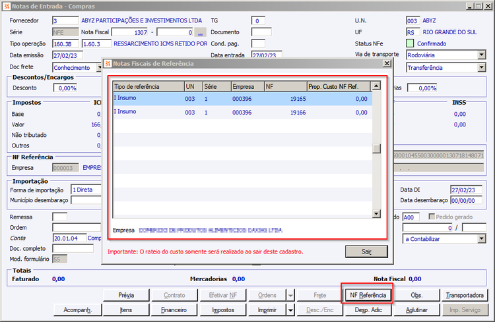The image size is (495, 322).
Task: Open the 'a Contabilizar' dropdown
Action: 482,238
